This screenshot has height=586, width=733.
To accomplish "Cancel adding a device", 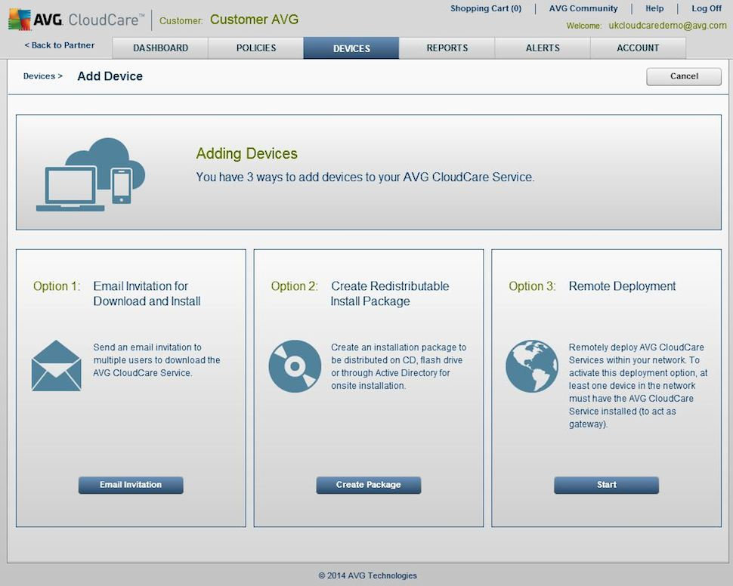I will click(x=684, y=76).
